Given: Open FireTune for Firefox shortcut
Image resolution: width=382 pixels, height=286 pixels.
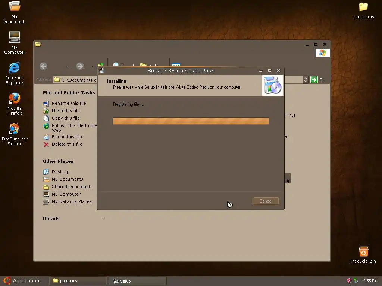Looking at the screenshot, I should [x=15, y=134].
